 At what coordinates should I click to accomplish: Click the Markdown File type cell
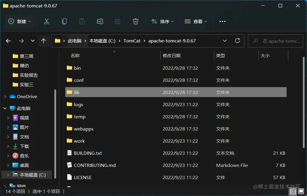(232, 165)
